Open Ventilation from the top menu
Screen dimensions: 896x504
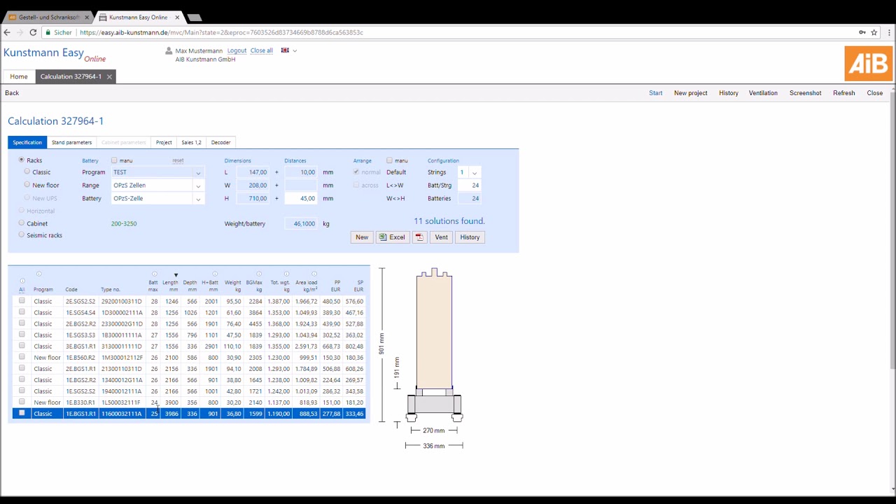(x=763, y=93)
